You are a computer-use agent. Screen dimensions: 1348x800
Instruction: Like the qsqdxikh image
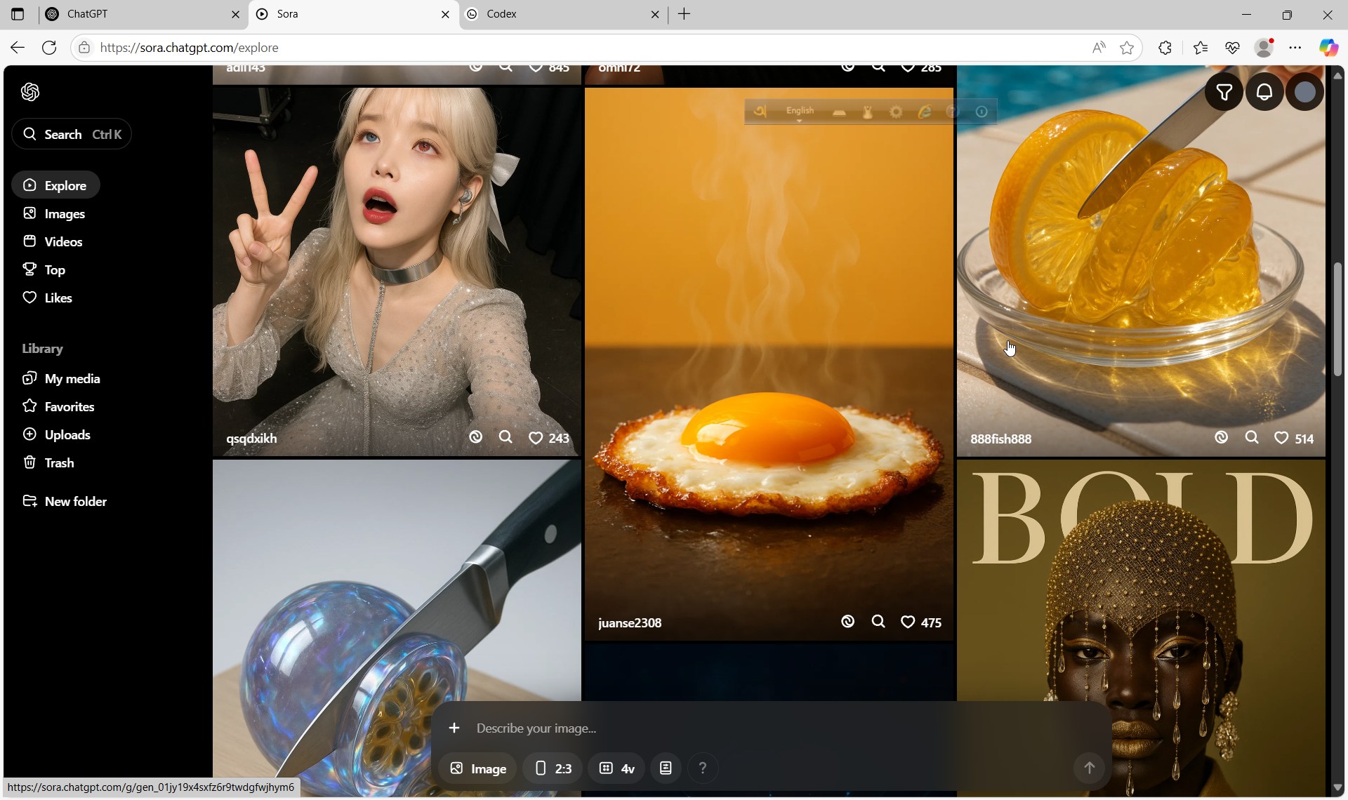tap(536, 438)
